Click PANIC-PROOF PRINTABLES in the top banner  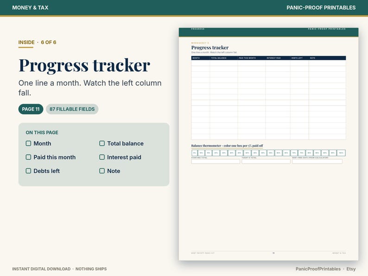(x=321, y=7)
